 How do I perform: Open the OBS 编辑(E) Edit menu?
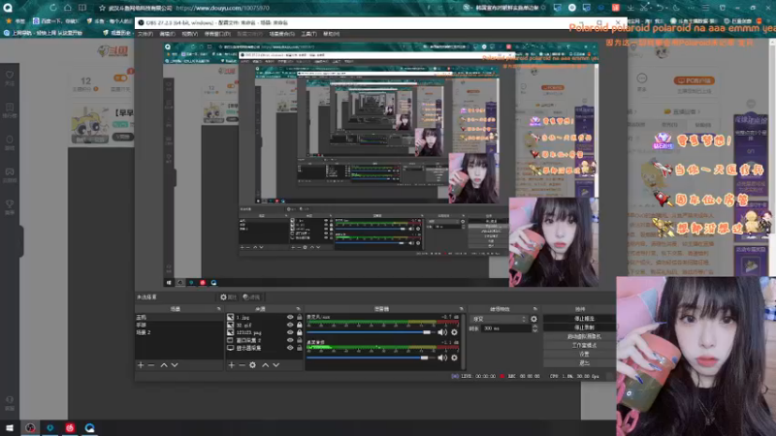click(167, 34)
